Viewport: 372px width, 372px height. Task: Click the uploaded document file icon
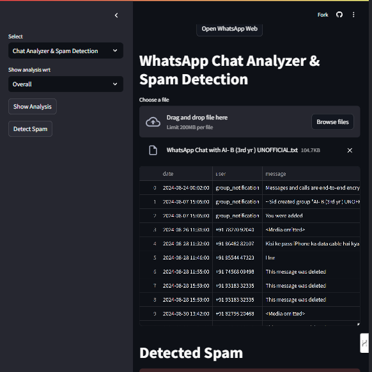[x=153, y=150]
